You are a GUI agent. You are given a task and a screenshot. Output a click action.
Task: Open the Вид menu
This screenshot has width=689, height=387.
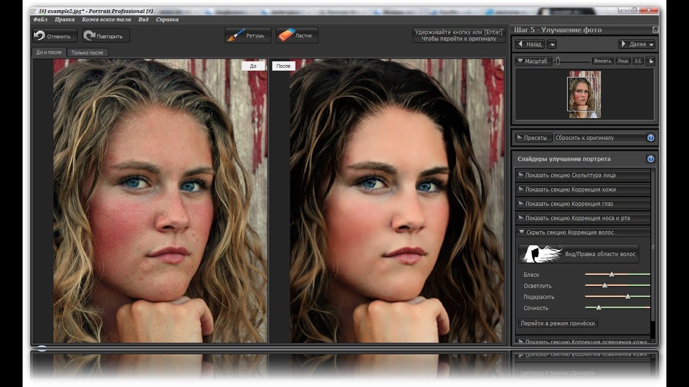(143, 19)
